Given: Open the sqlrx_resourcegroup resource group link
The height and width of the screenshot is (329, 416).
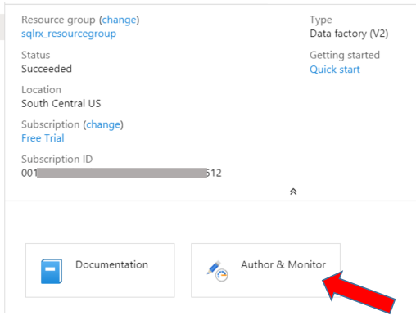Looking at the screenshot, I should [x=69, y=34].
